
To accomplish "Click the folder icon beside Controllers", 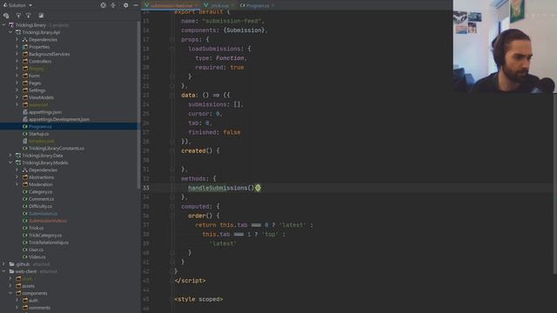I will (25, 61).
